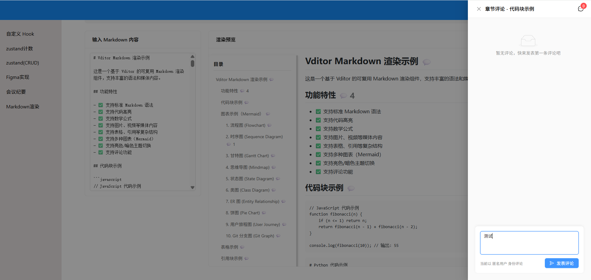This screenshot has width=591, height=280.
Task: Open the comment notification icon with badge 0
Action: pyautogui.click(x=581, y=9)
